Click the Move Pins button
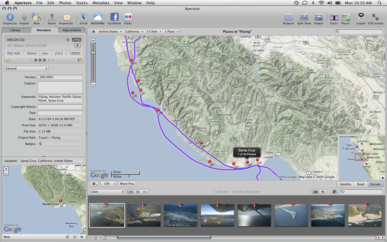Viewport: 387px width, 242px height. pyautogui.click(x=127, y=184)
